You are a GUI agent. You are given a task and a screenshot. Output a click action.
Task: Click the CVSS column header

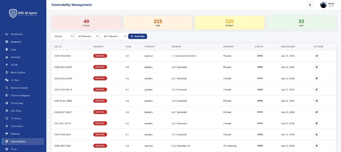click(129, 47)
